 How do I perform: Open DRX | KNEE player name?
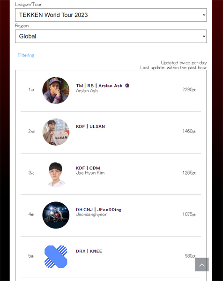pos(89,251)
